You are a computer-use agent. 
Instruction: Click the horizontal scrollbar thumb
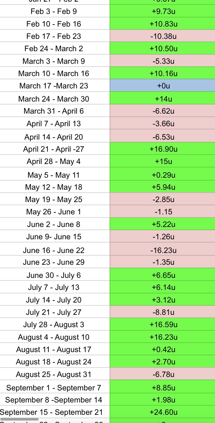(x=19, y=419)
